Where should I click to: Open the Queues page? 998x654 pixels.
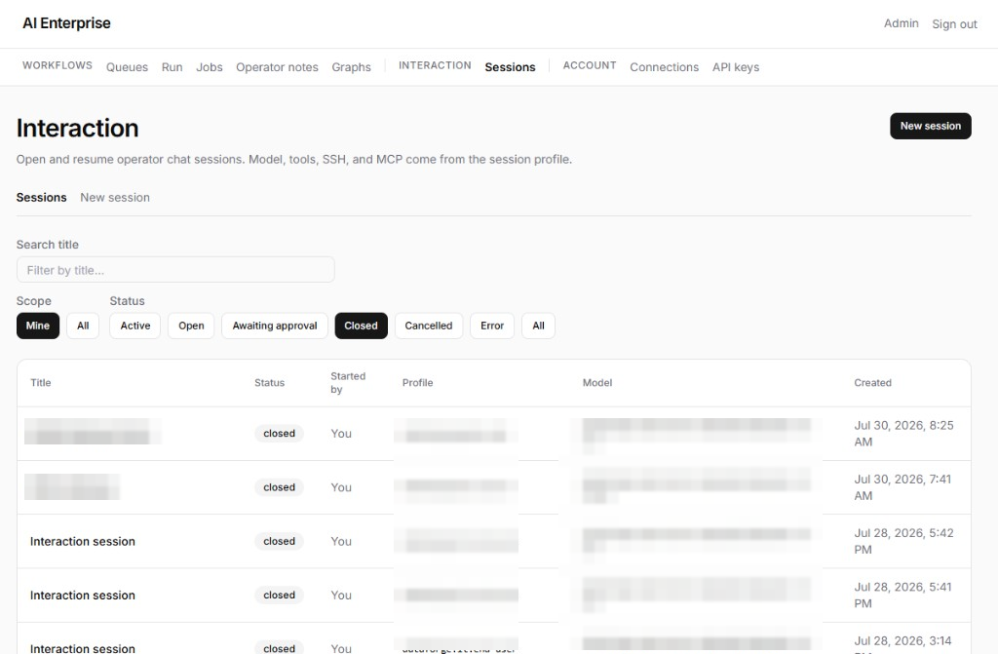coord(127,67)
